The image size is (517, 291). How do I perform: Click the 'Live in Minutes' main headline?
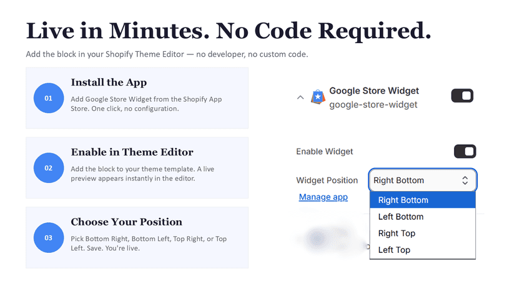[229, 31]
